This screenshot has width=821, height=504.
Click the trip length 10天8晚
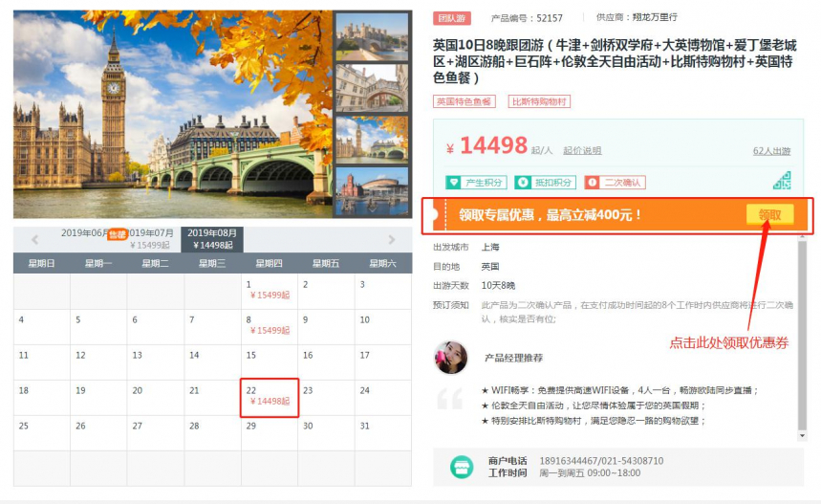(x=498, y=286)
